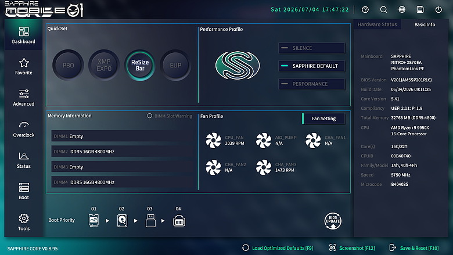The height and width of the screenshot is (255, 453).
Task: Click the Speed 5750 MHz value
Action: coord(400,175)
